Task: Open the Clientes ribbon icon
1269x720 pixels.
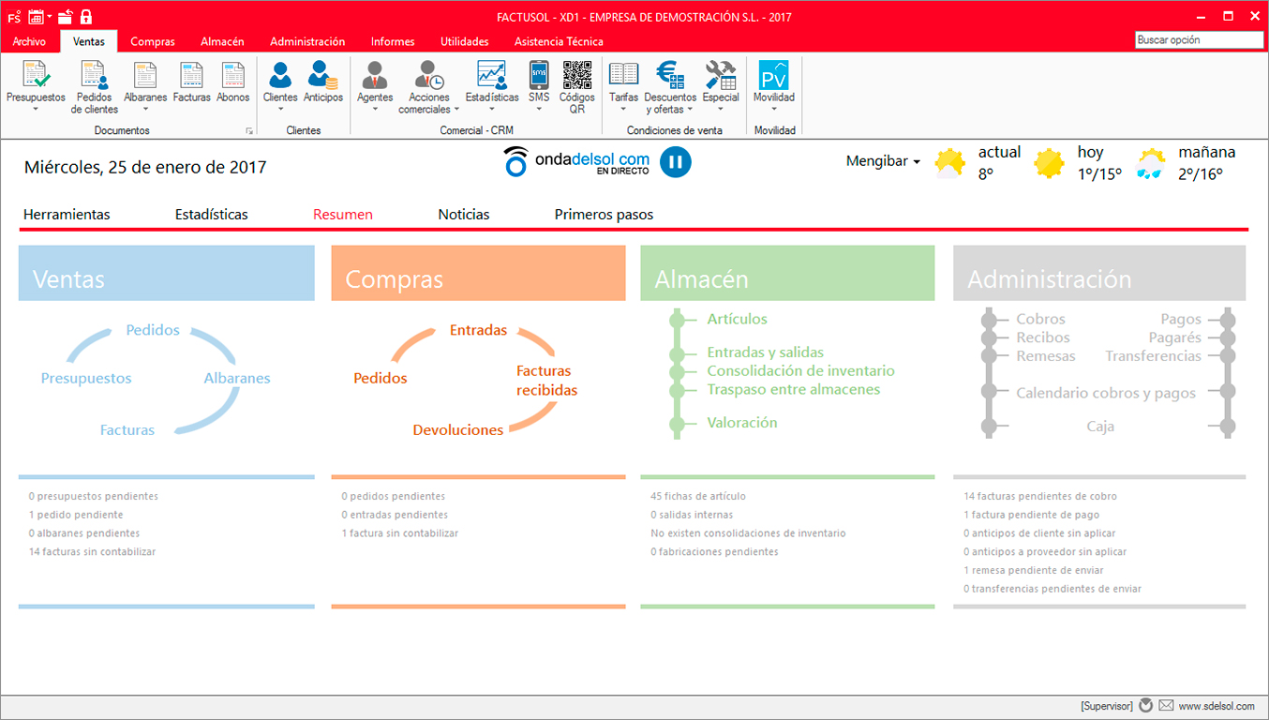Action: coord(280,75)
